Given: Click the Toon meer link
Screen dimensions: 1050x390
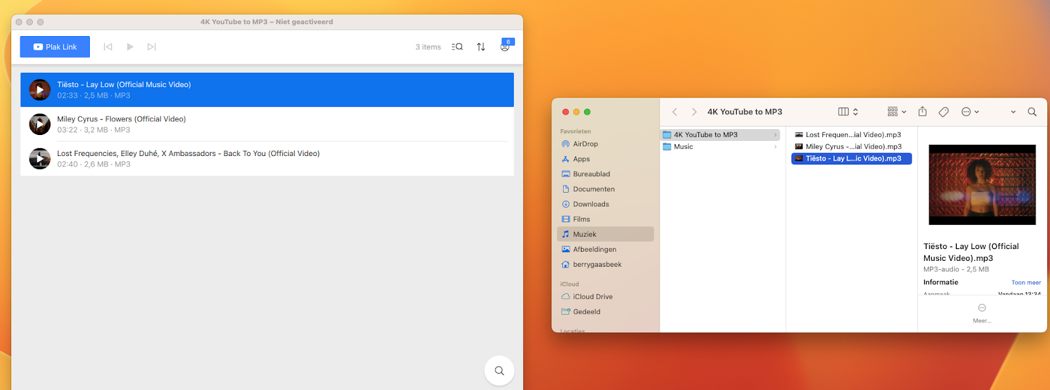Looking at the screenshot, I should (x=1026, y=283).
